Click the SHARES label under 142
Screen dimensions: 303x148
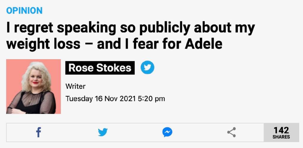point(281,137)
